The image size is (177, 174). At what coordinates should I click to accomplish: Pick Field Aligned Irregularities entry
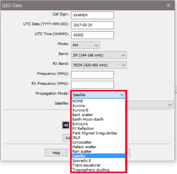pos(99,133)
